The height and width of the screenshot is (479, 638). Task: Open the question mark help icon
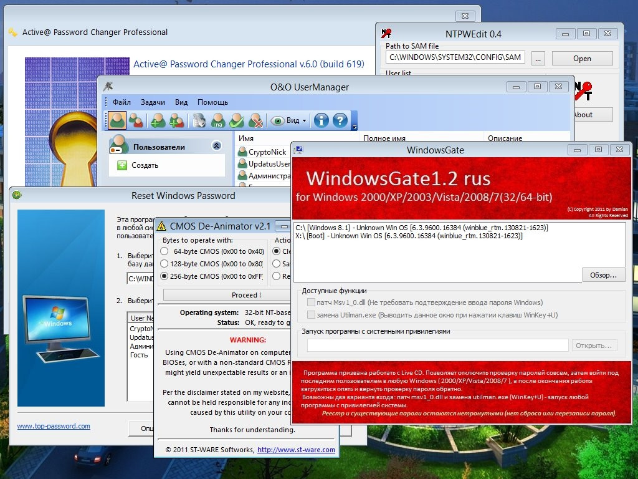pos(340,120)
